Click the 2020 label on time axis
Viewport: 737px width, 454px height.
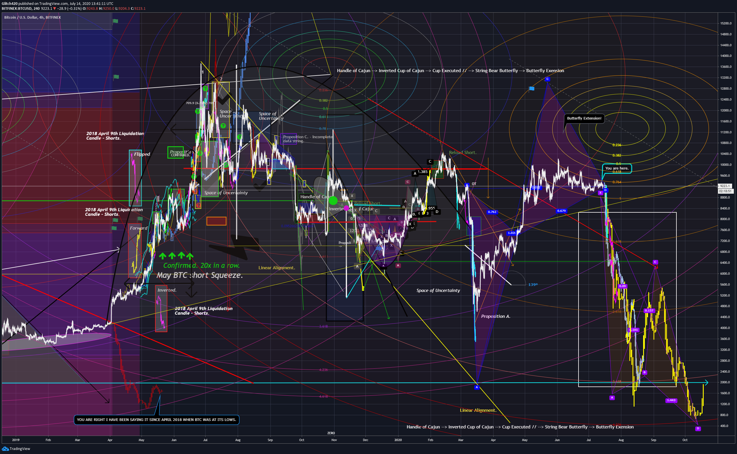click(x=398, y=440)
